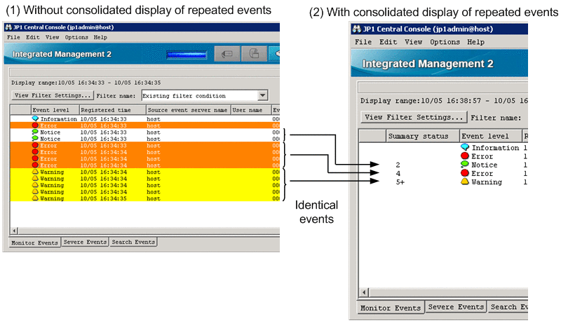Viewport: 561px width, 323px height.
Task: Open Options menu in right console window
Action: pyautogui.click(x=445, y=42)
